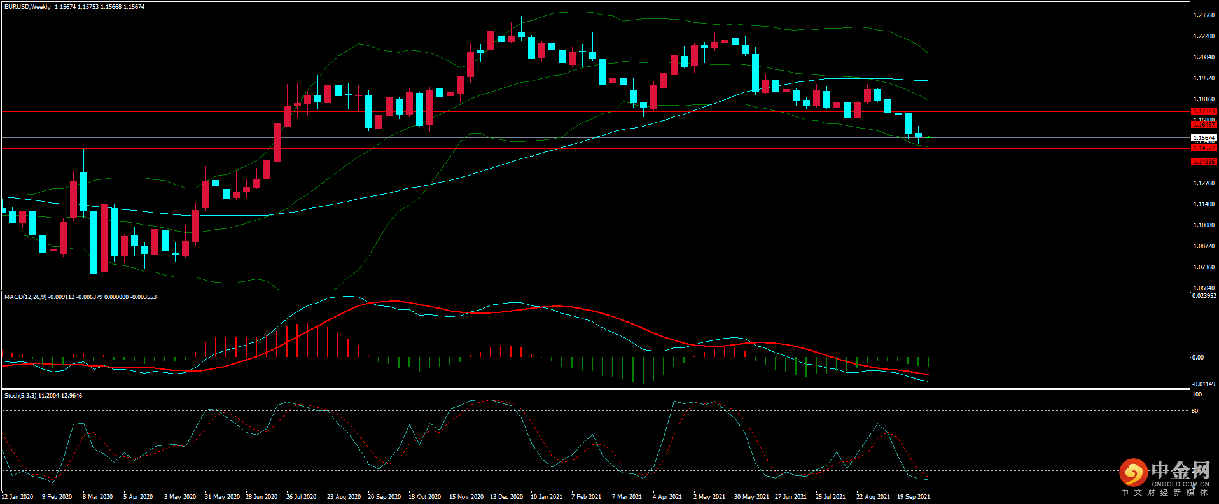
Task: Click the 15 Nov 2020 date label
Action: pos(466,497)
